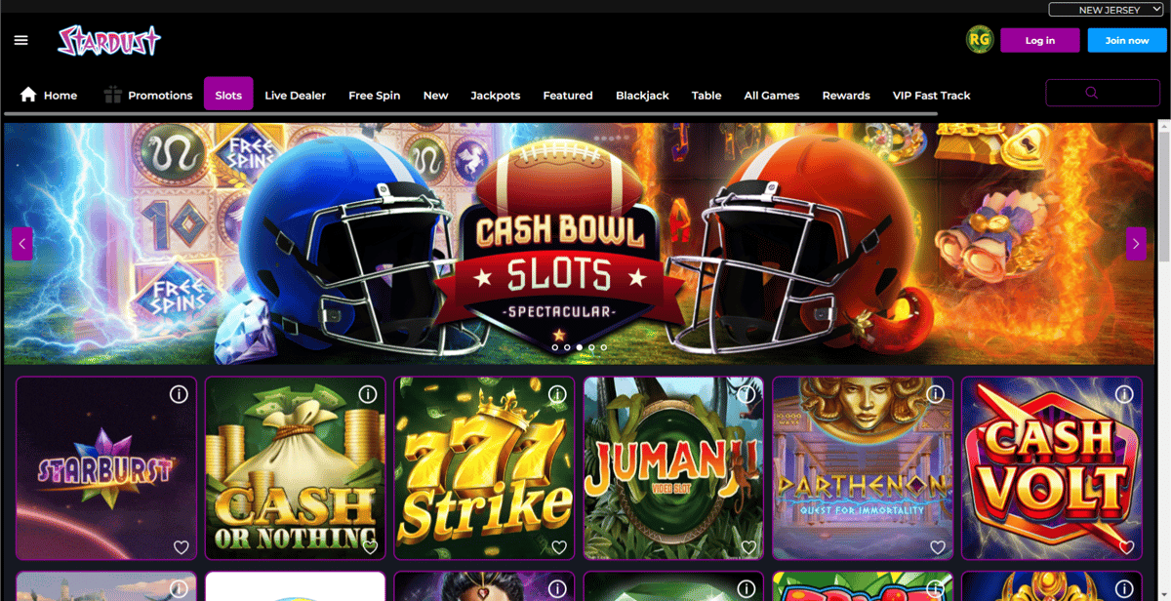
Task: Toggle heart favorite on Parthenon tile
Action: [x=937, y=547]
